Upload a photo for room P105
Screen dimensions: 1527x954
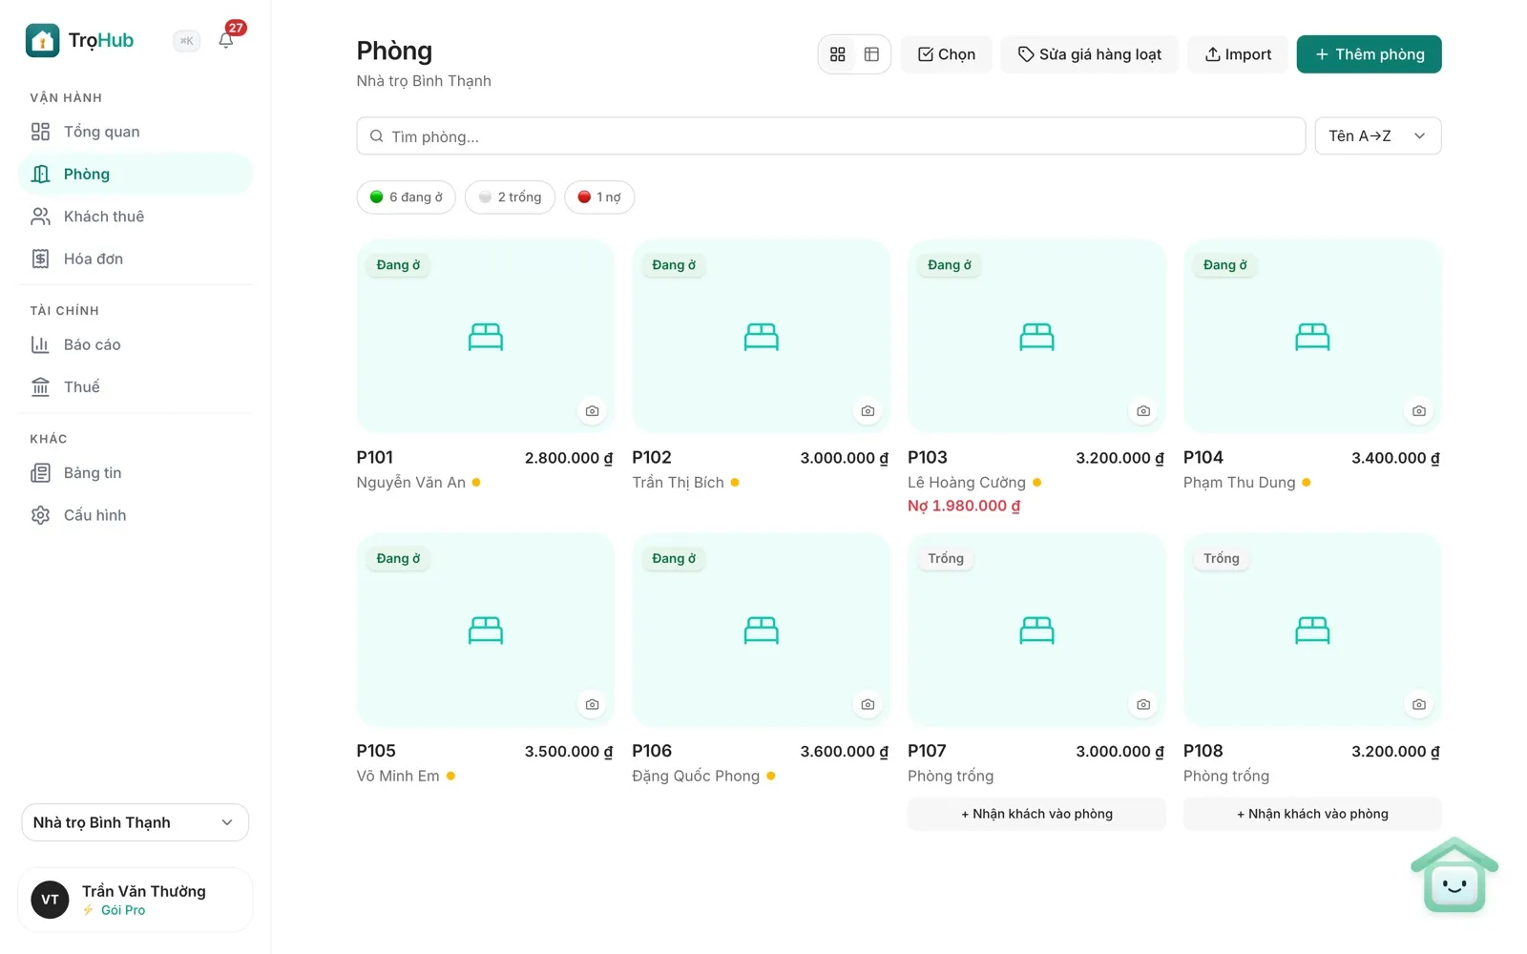click(593, 705)
